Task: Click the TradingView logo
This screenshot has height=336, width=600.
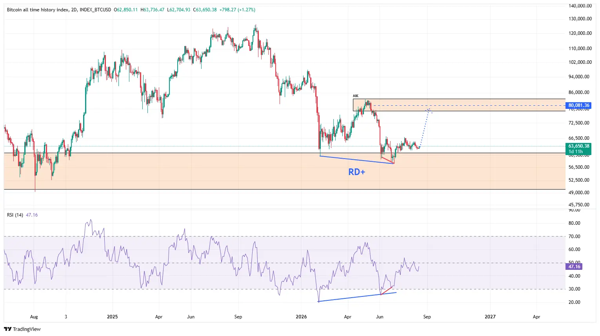Action: point(22,329)
